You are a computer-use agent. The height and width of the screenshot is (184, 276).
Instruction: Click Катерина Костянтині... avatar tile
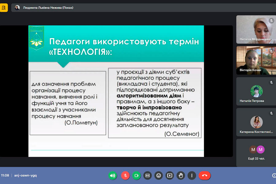point(256,122)
